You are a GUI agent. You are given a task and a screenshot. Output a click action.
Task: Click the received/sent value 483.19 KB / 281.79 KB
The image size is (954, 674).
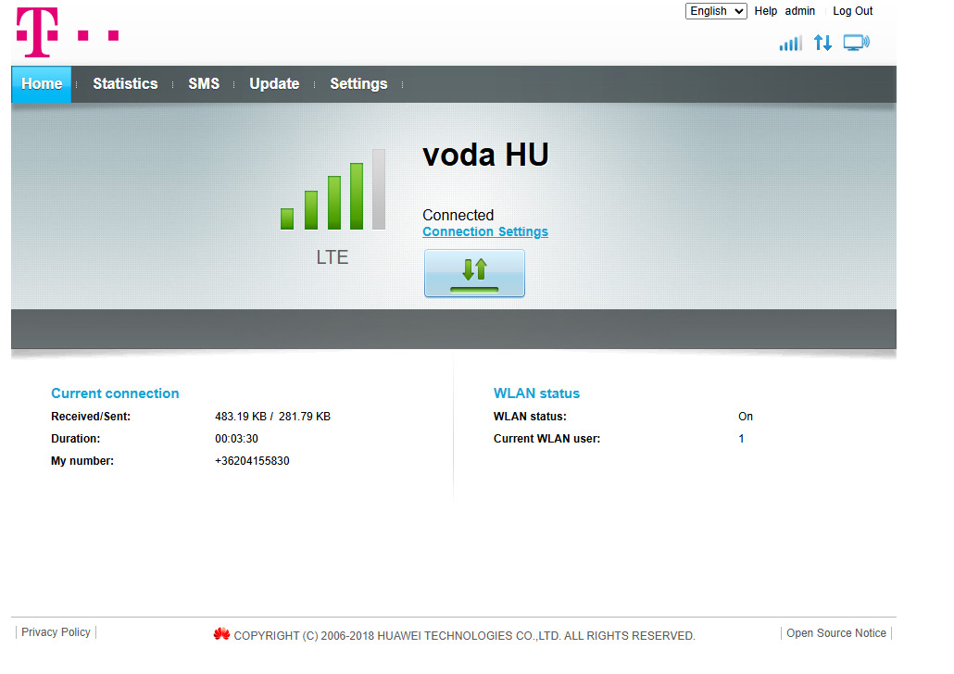(x=272, y=417)
